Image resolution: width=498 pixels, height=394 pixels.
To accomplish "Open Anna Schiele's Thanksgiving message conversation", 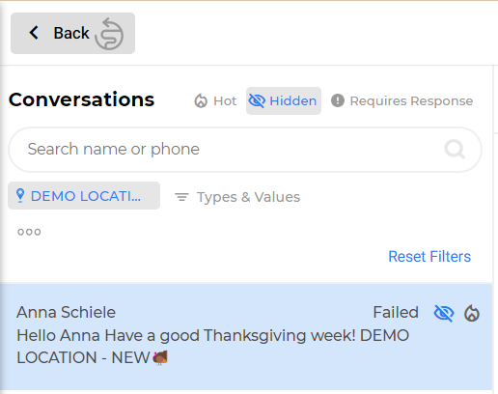I will (246, 337).
